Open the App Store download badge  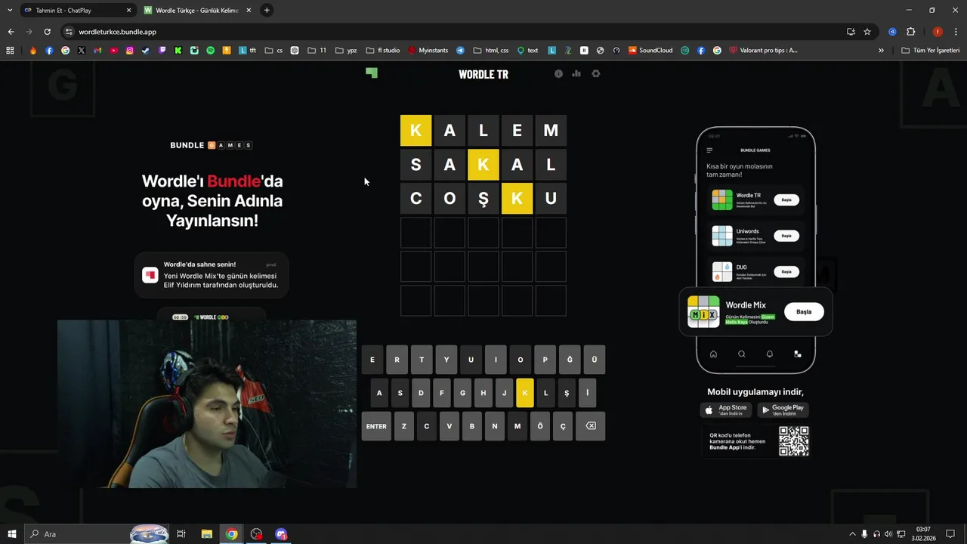click(726, 410)
